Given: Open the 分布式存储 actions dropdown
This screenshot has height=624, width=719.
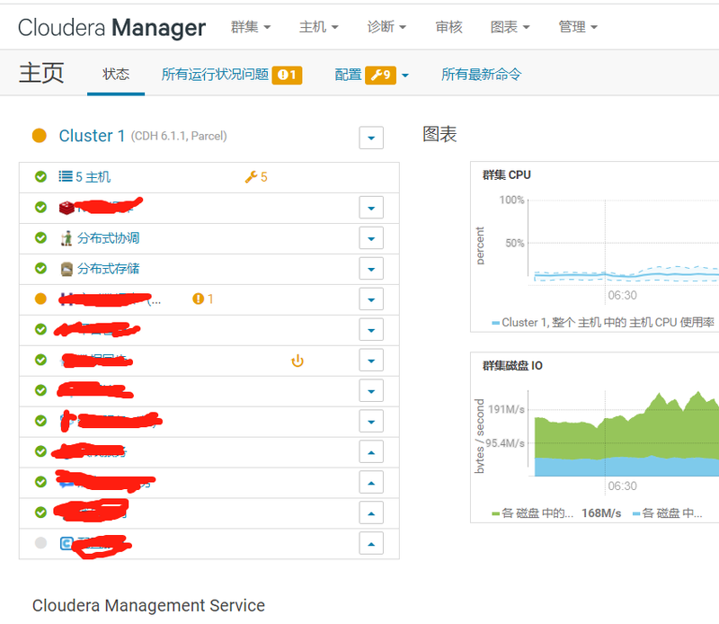Looking at the screenshot, I should (371, 270).
